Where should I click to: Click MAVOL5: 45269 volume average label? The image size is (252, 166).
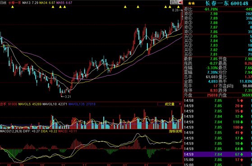(x=30, y=104)
